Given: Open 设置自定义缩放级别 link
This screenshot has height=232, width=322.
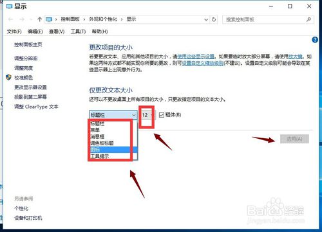Looking at the screenshot, I should point(203,63).
